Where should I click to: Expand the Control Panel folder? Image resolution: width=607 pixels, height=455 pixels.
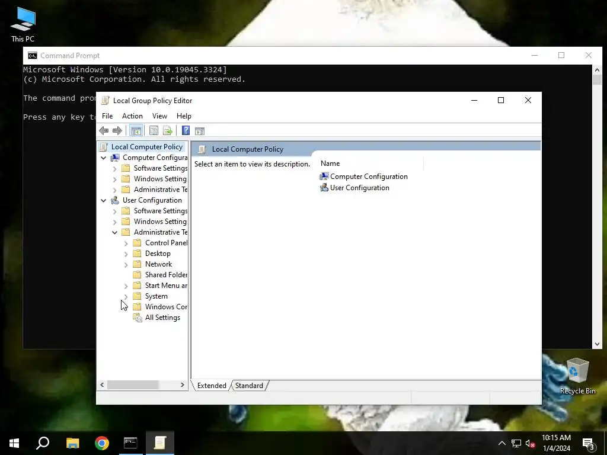[x=126, y=243]
